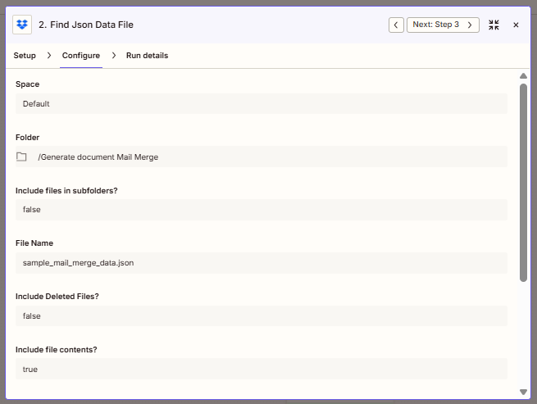Click the Dropbox app icon
The height and width of the screenshot is (404, 537).
(x=22, y=25)
